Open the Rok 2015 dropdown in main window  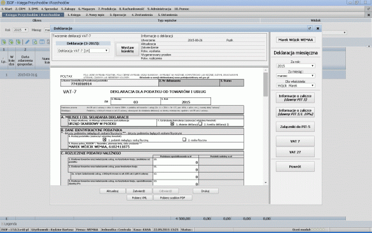[x=20, y=30]
